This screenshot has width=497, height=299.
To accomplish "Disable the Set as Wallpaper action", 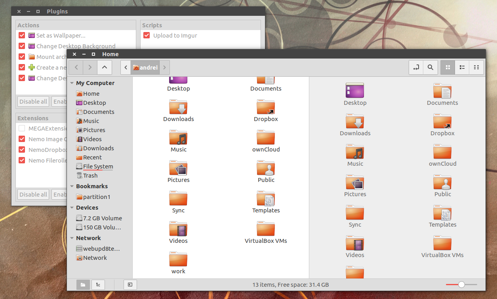I will click(x=22, y=35).
